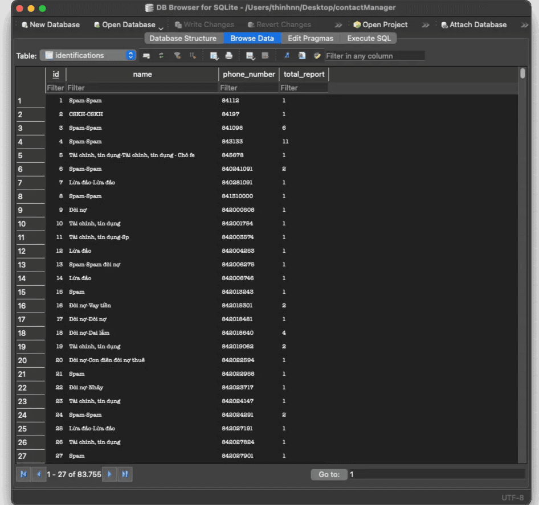The image size is (539, 505).
Task: Click Open Database toolbar button
Action: (124, 24)
